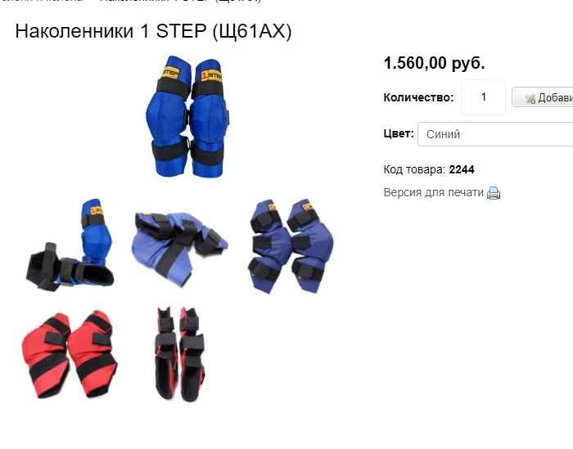Image resolution: width=573 pixels, height=449 pixels.
Task: Open the Версия для печати link
Action: (x=433, y=192)
